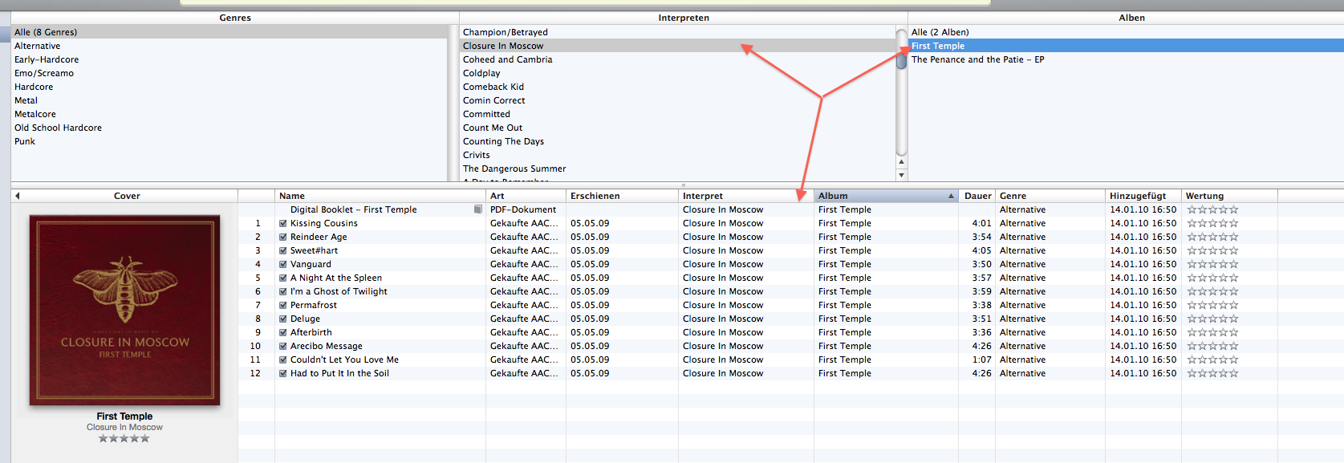Select Alle (8 Genres) in Genres list

click(x=229, y=32)
